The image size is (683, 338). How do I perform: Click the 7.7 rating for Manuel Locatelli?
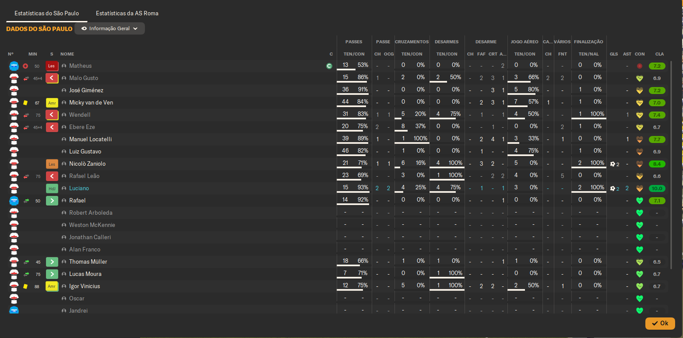pos(657,139)
